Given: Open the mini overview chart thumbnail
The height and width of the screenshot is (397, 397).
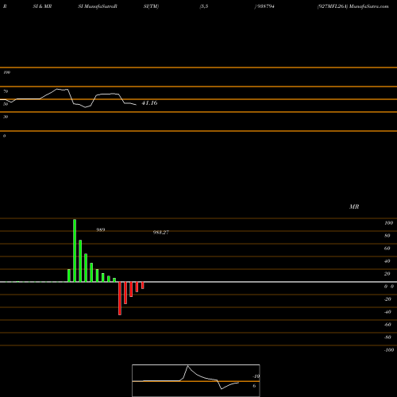Looking at the screenshot, I should point(196,380).
